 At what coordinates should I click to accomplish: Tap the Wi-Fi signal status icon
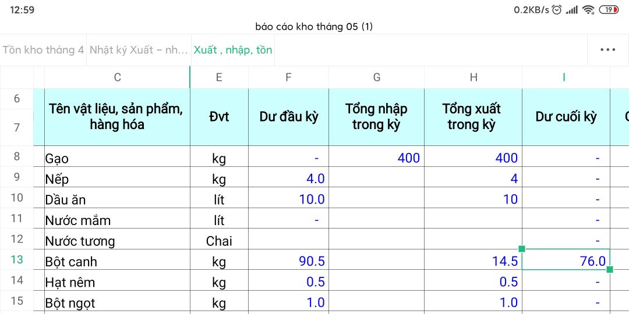click(588, 10)
